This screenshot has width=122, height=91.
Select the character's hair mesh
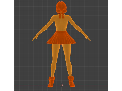61,7
